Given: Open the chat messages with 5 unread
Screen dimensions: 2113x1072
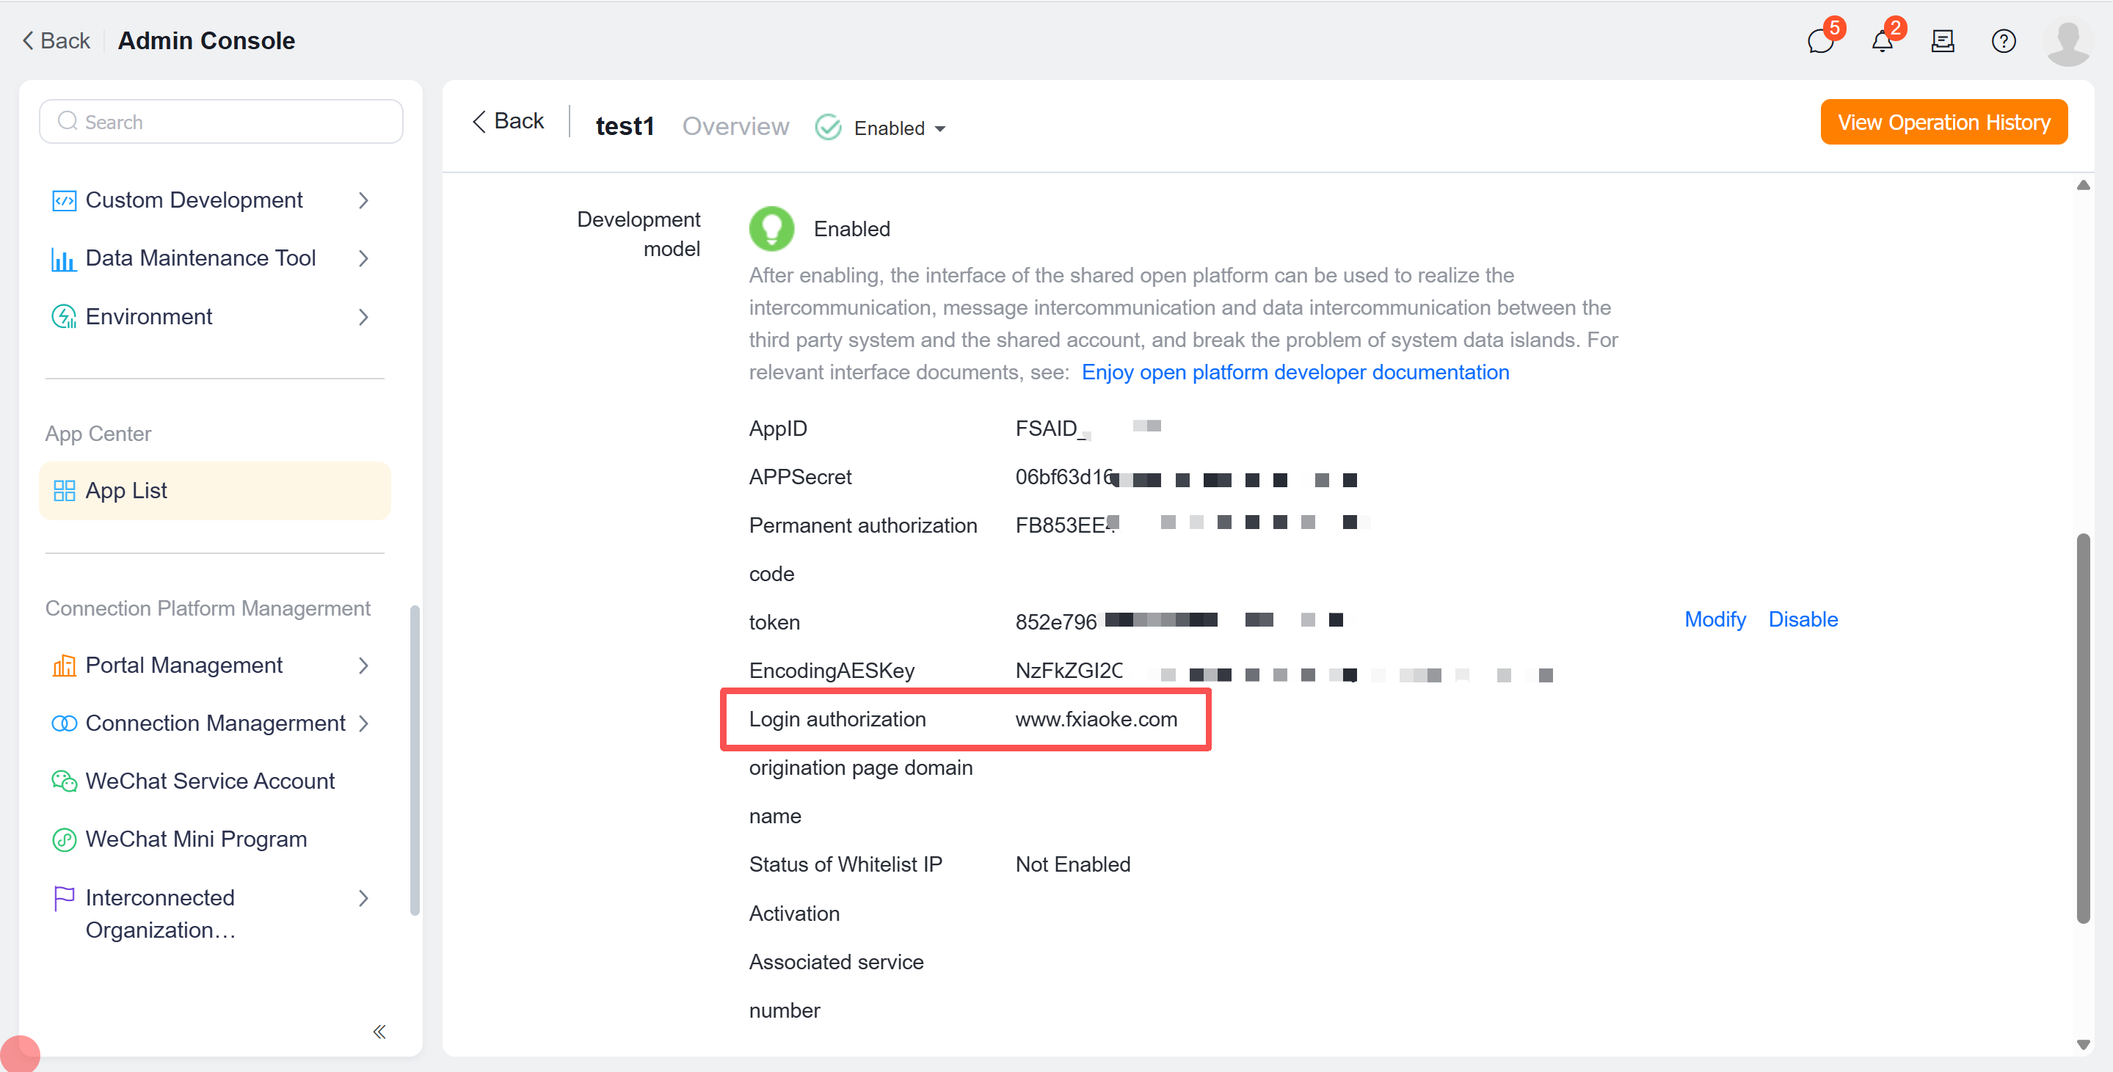Looking at the screenshot, I should (x=1820, y=41).
